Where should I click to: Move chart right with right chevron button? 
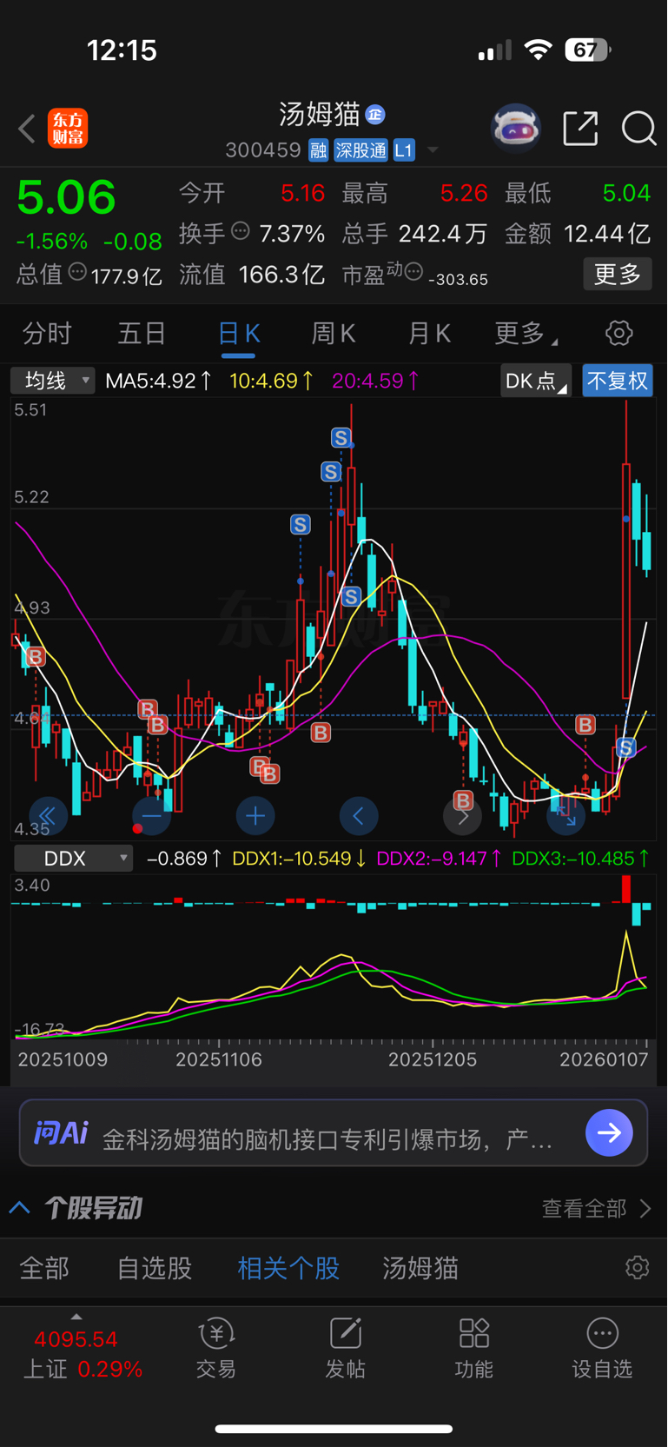click(x=462, y=816)
